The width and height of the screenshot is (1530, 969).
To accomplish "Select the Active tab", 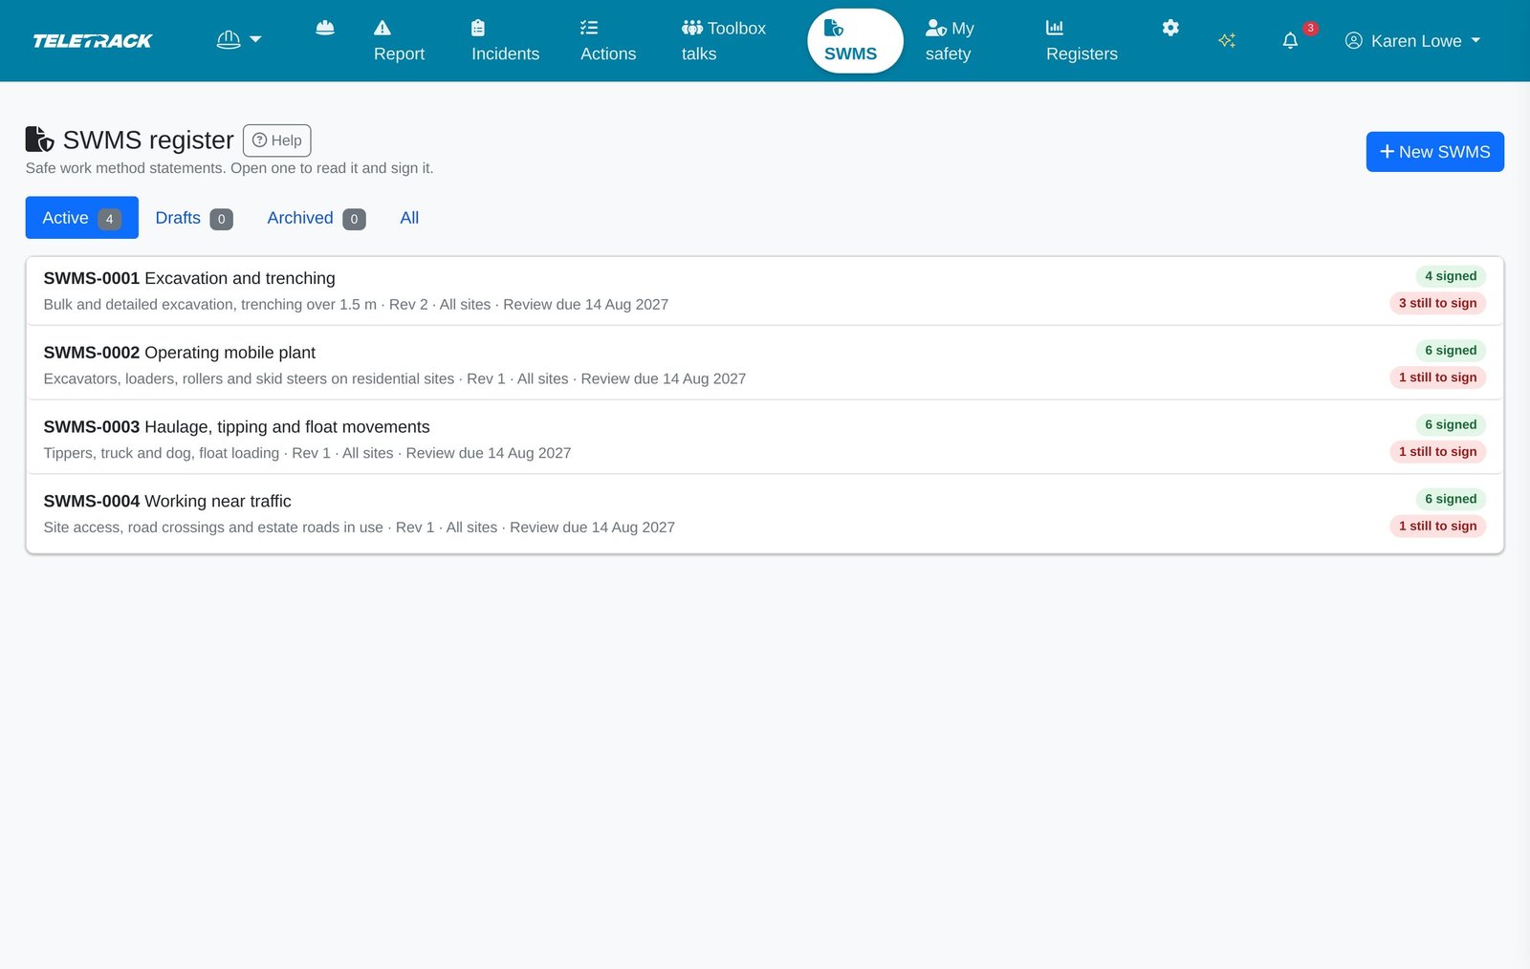I will (81, 218).
